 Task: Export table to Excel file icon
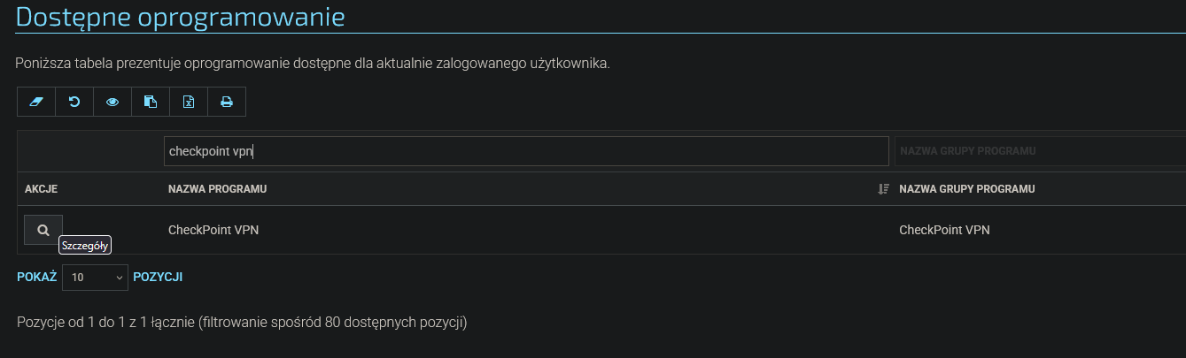[189, 102]
